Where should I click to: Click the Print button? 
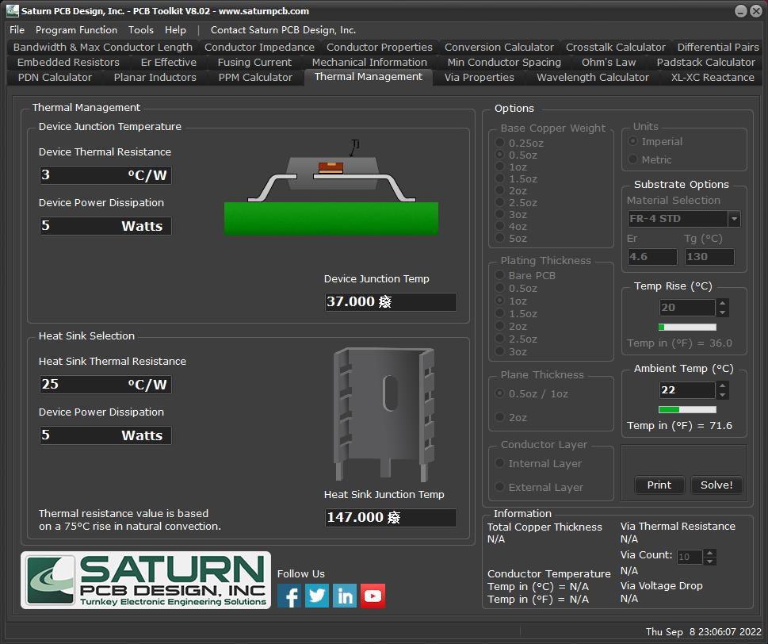point(659,485)
